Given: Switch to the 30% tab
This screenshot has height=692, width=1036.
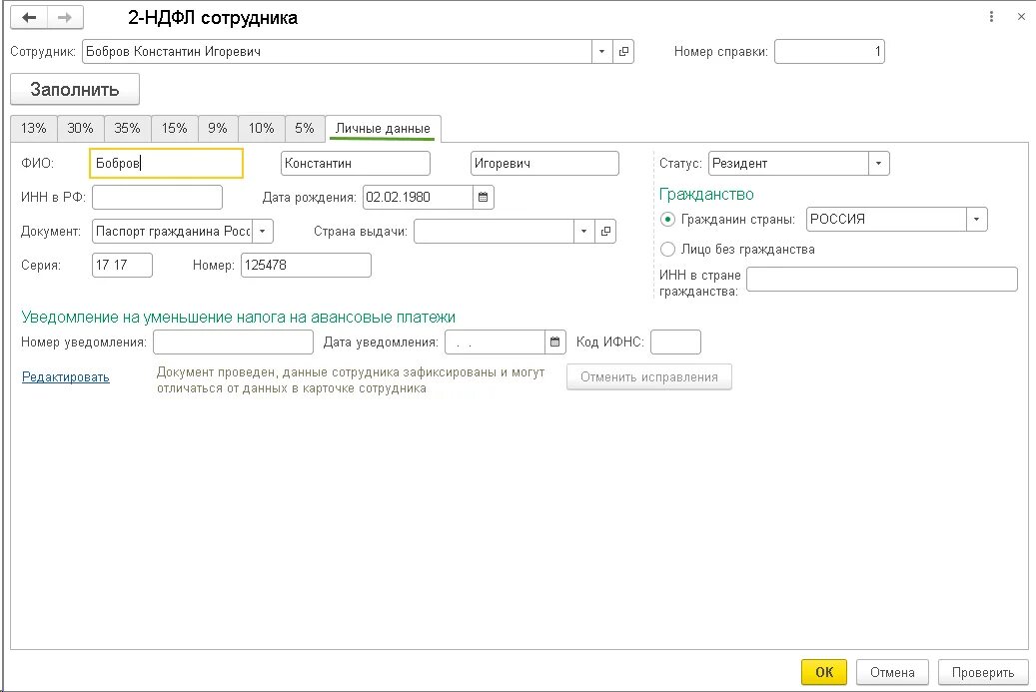Looking at the screenshot, I should pos(81,128).
